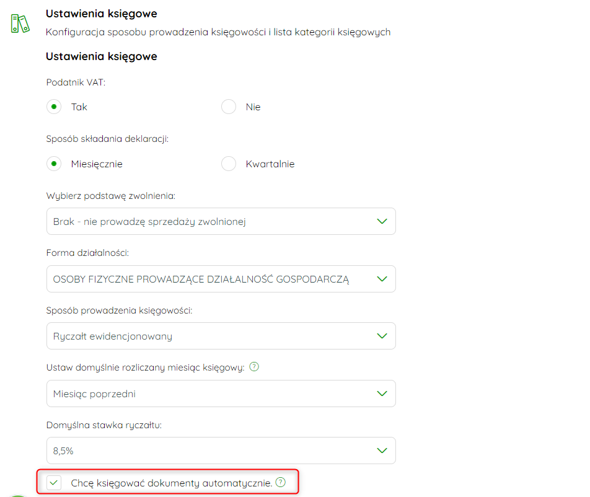Screen dimensions: 590x497
Task: Click chevron arrow in 8,5% field
Action: (x=382, y=451)
